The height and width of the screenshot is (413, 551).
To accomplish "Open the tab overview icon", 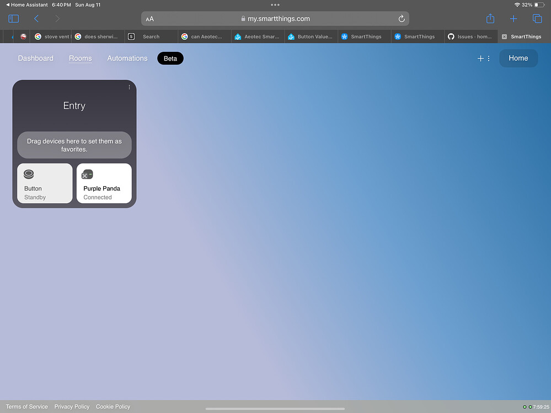I will (x=537, y=18).
